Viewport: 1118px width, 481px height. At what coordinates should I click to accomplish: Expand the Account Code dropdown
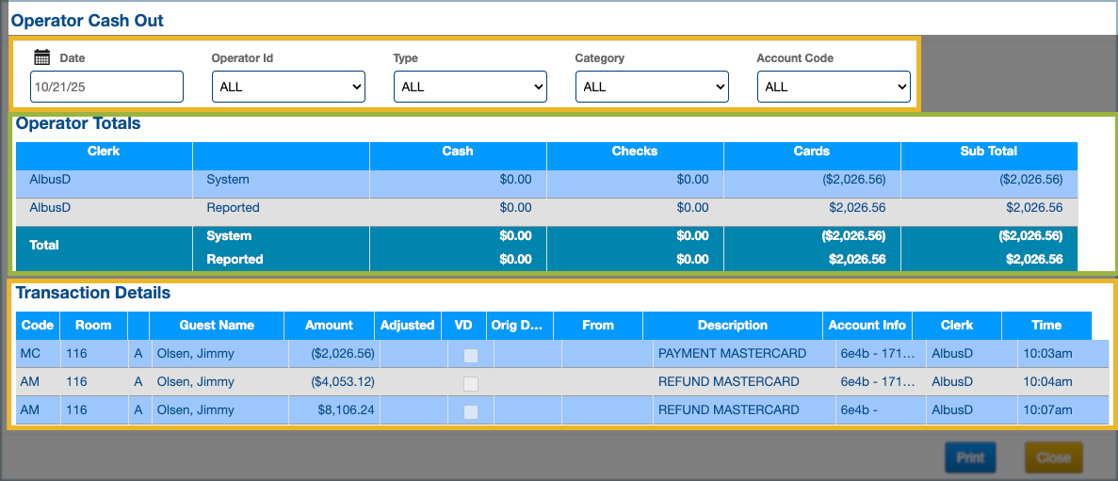point(834,87)
